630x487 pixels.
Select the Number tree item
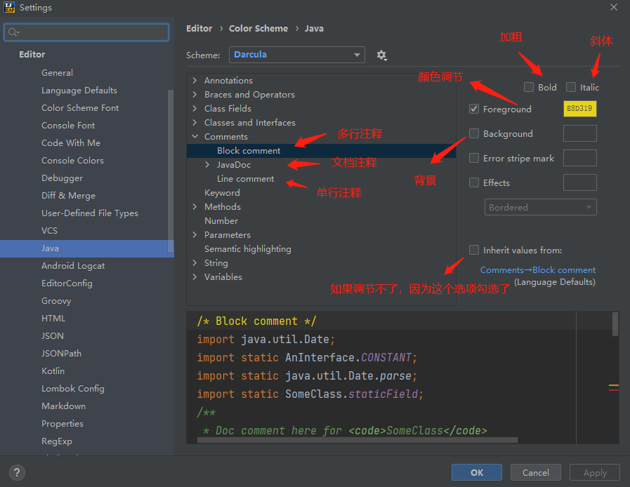(221, 221)
